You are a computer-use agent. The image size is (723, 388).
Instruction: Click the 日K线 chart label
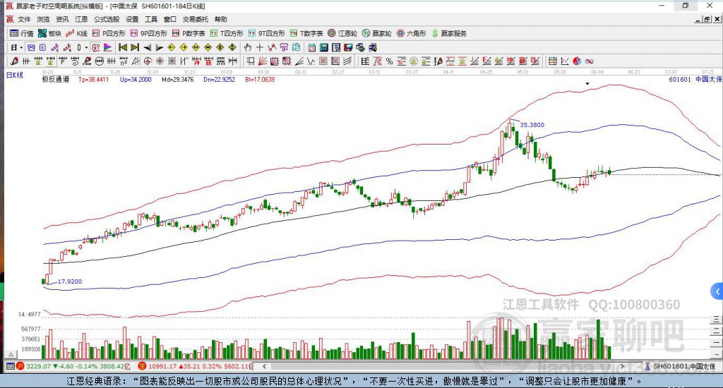14,75
